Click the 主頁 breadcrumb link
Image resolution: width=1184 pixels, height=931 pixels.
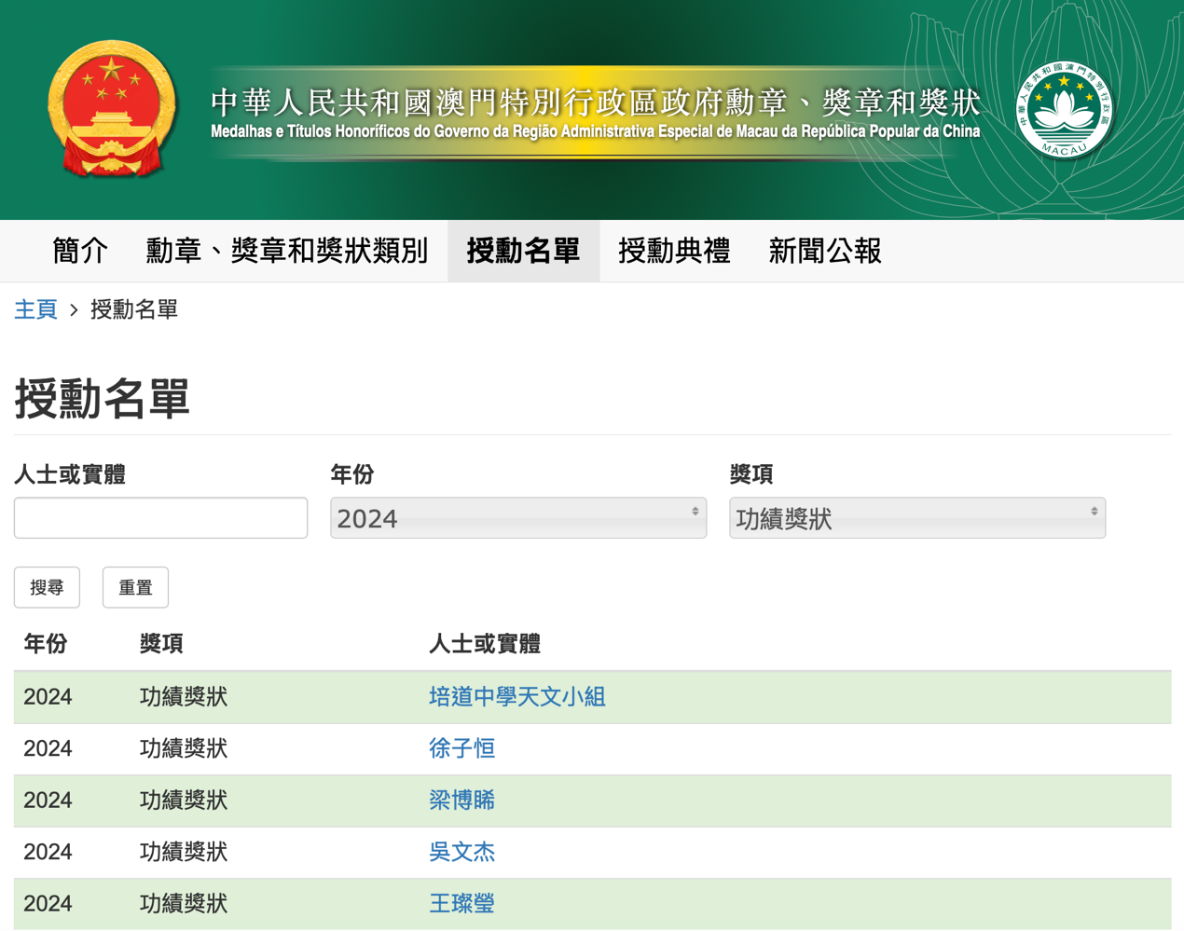(x=35, y=309)
